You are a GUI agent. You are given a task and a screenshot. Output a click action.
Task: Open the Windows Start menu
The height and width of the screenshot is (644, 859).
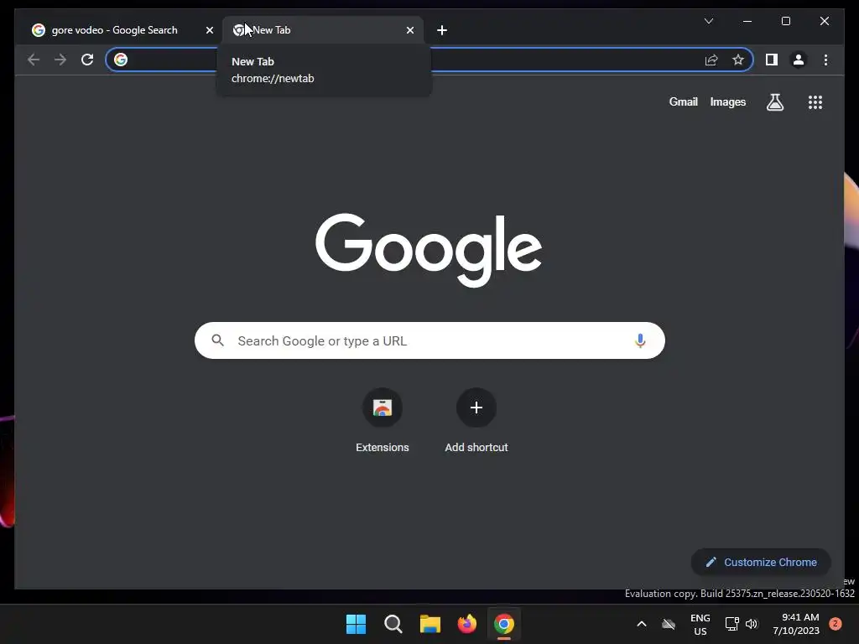click(356, 624)
